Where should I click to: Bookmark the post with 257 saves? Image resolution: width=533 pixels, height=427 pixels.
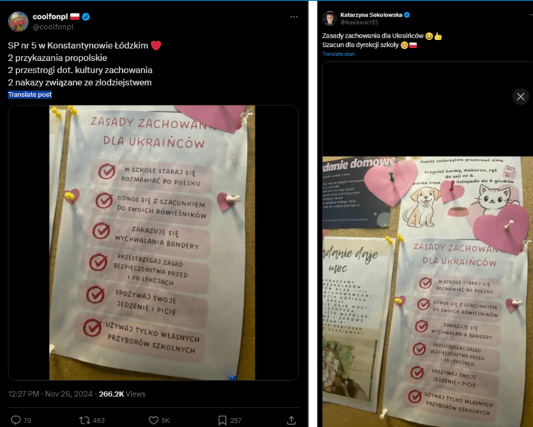click(x=223, y=420)
